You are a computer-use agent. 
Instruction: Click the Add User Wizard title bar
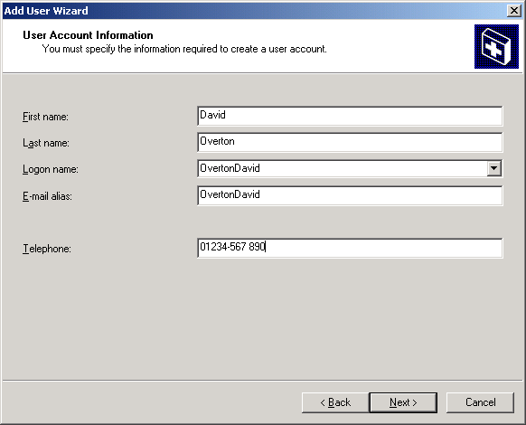click(x=254, y=11)
